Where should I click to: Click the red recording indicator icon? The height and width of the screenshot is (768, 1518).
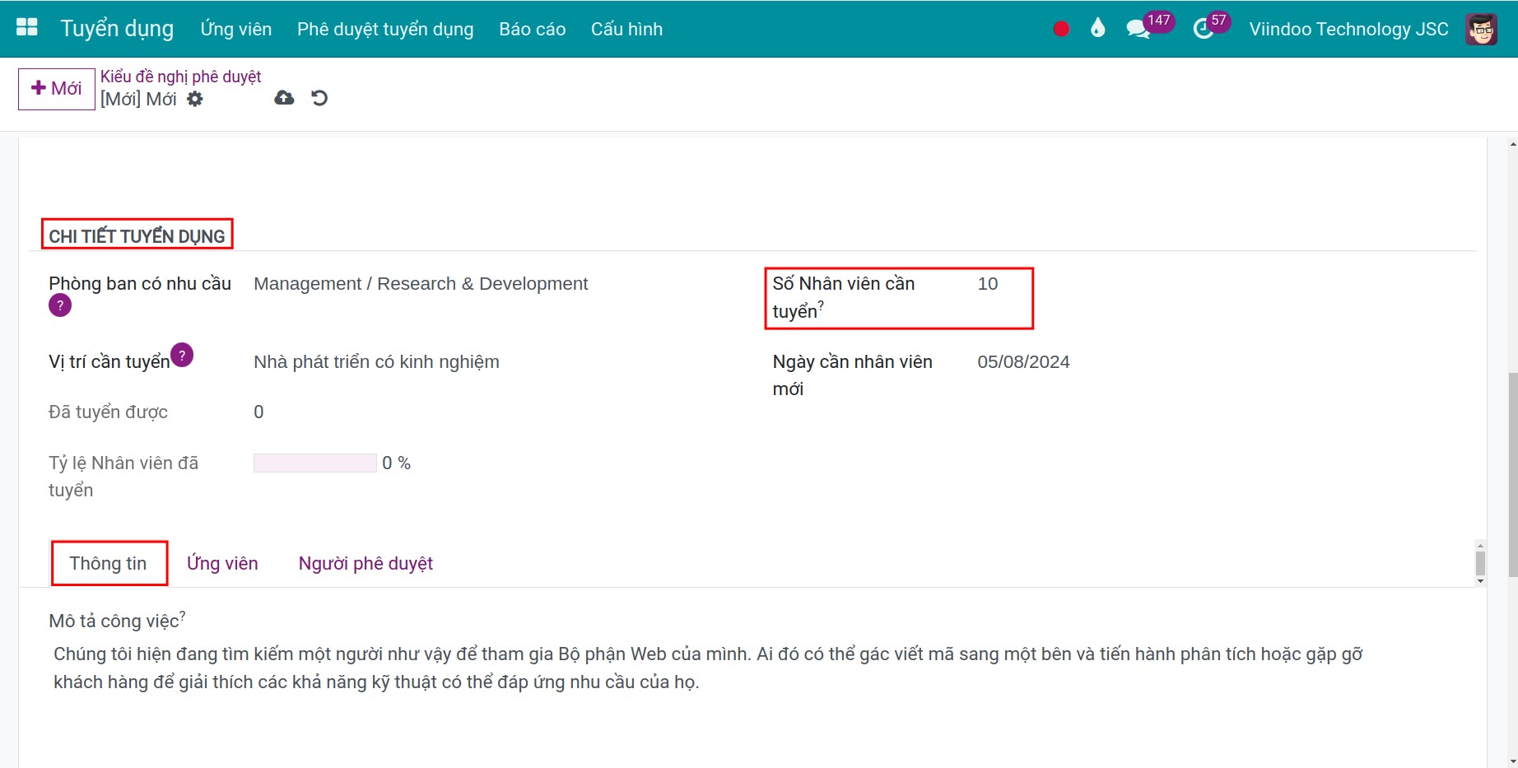point(1061,29)
